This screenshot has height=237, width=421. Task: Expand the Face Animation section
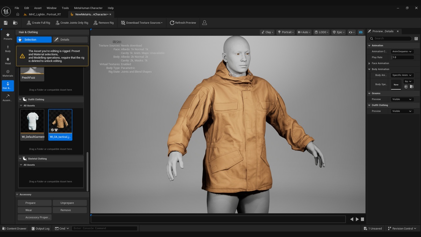point(369,63)
